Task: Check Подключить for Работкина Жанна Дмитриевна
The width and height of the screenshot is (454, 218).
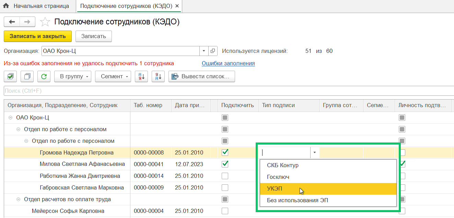Action: (x=225, y=176)
